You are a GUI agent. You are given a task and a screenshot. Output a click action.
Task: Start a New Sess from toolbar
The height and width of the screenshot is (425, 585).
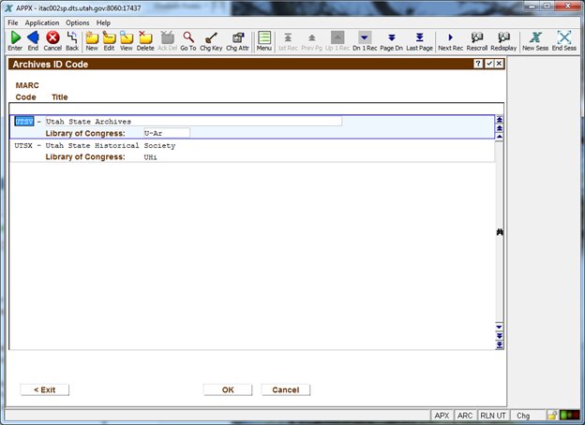click(534, 40)
